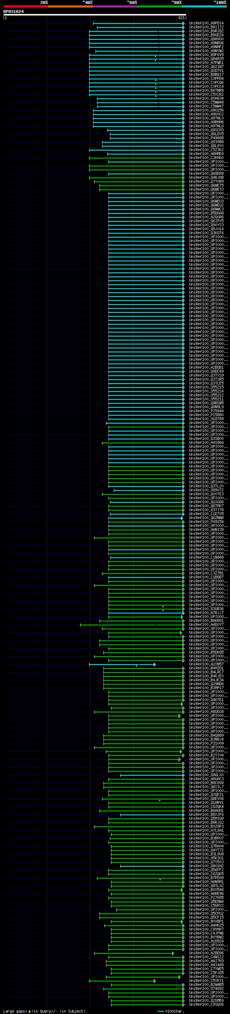Open UniRef100_Q86LX0

[206, 775]
